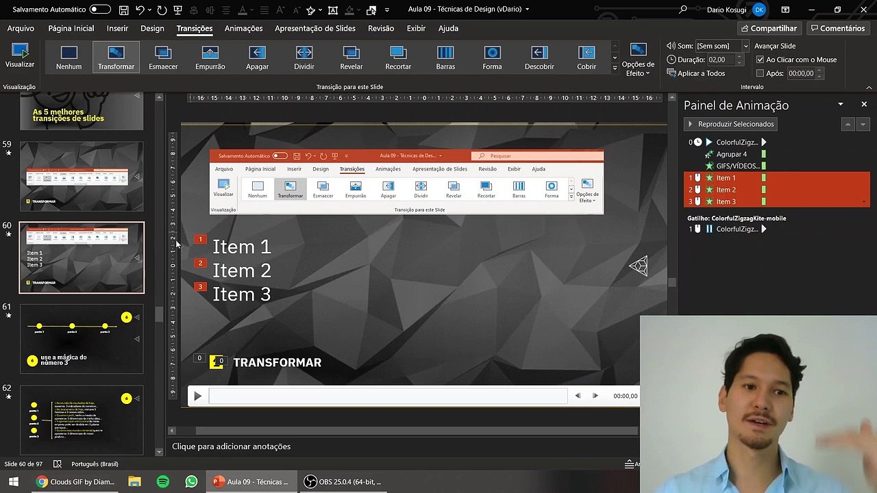Select slide 61 thumbnail
This screenshot has height=493, width=877.
(x=82, y=340)
